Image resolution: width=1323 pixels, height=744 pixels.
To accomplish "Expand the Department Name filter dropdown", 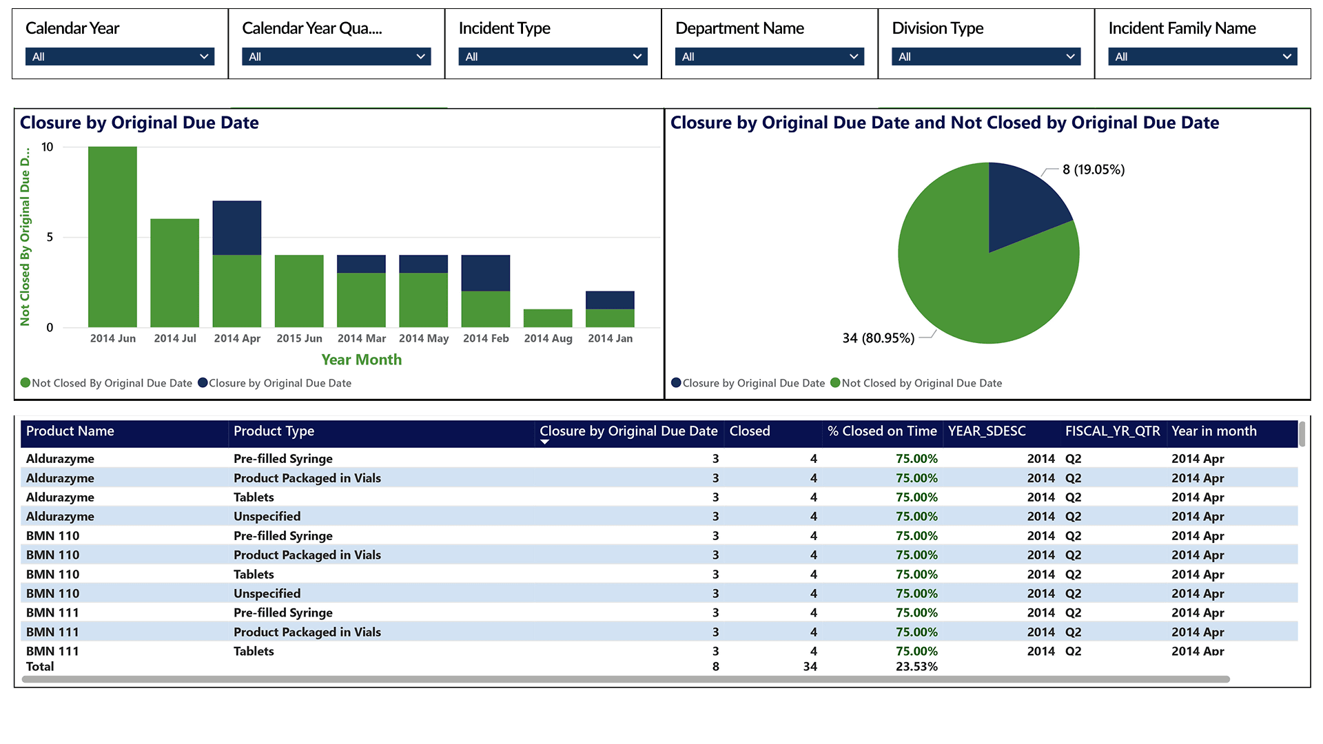I will point(769,56).
